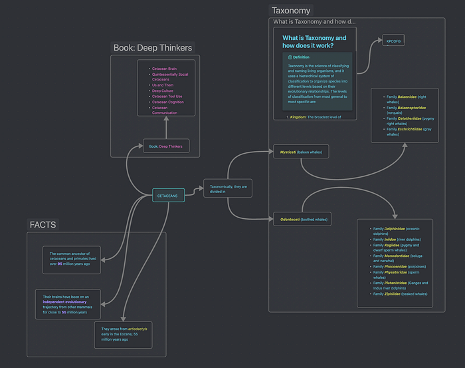Select the central CETACEANS node
The width and height of the screenshot is (465, 368).
tap(167, 196)
